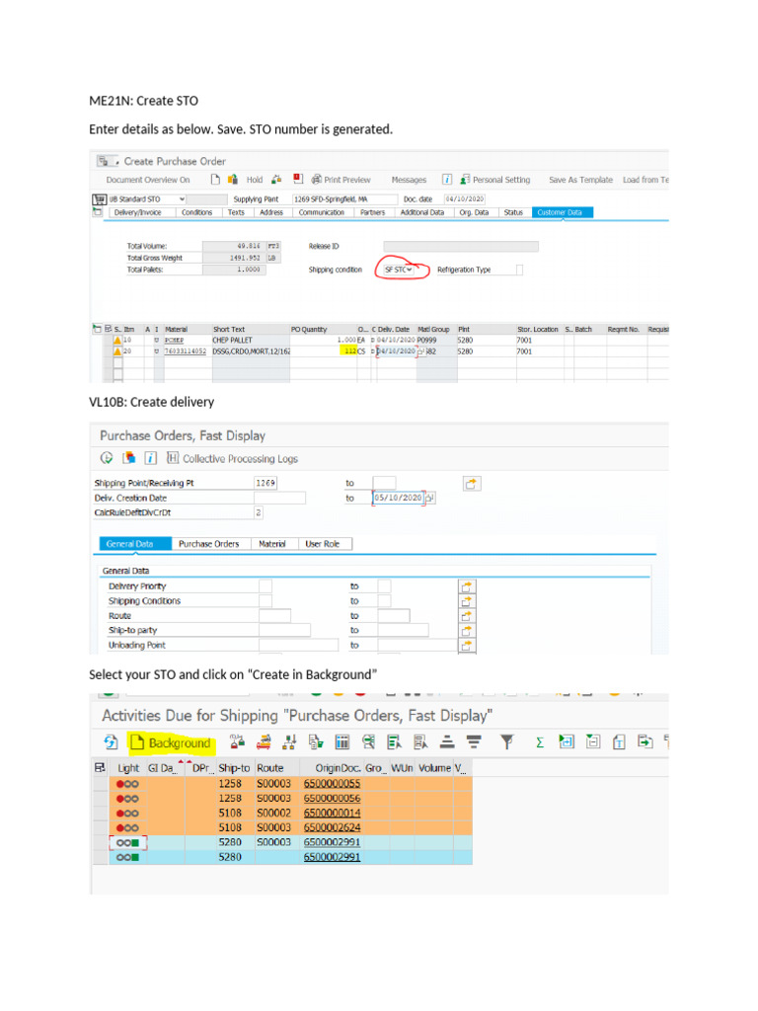Open the Texts tab
Image resolution: width=758 pixels, height=1011 pixels.
pos(236,212)
